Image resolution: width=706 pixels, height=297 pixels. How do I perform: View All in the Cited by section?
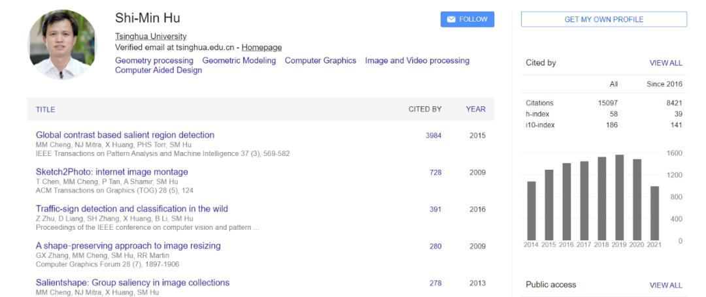pos(665,63)
